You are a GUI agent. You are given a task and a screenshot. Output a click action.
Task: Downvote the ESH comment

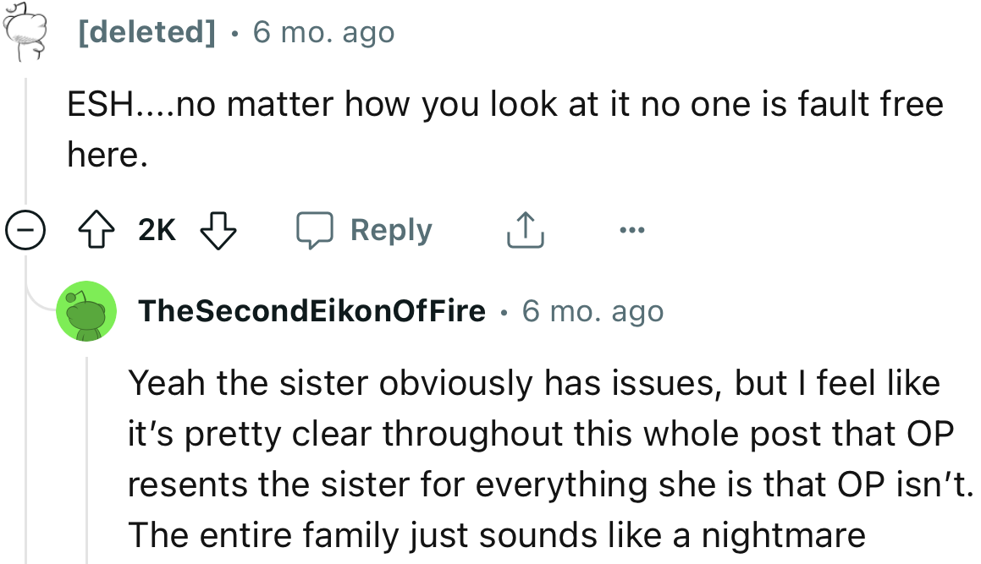218,230
